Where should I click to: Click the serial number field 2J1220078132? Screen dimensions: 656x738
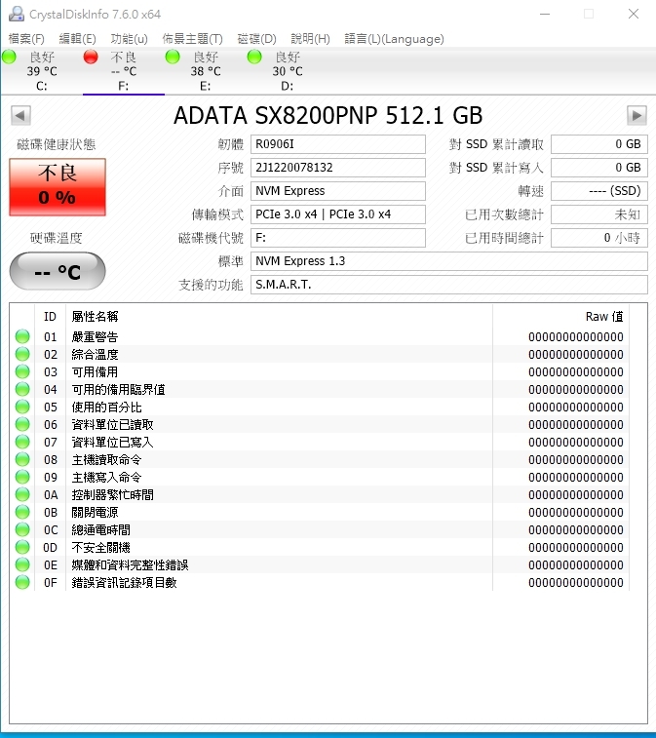coord(338,168)
